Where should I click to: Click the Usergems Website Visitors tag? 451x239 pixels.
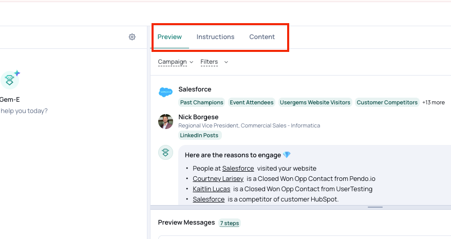pos(315,102)
